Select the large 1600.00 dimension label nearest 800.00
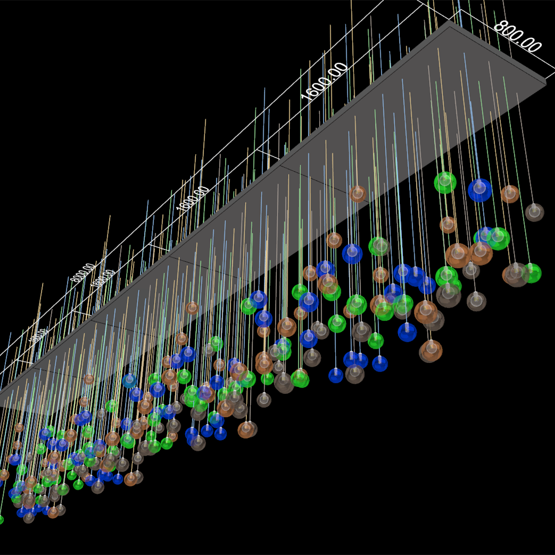 pyautogui.click(x=324, y=81)
